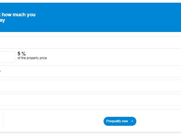Click the Prequalify now button
181x135 pixels.
120,121
